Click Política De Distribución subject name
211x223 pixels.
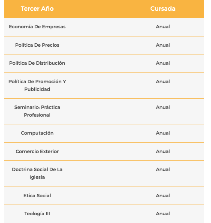click(x=37, y=63)
